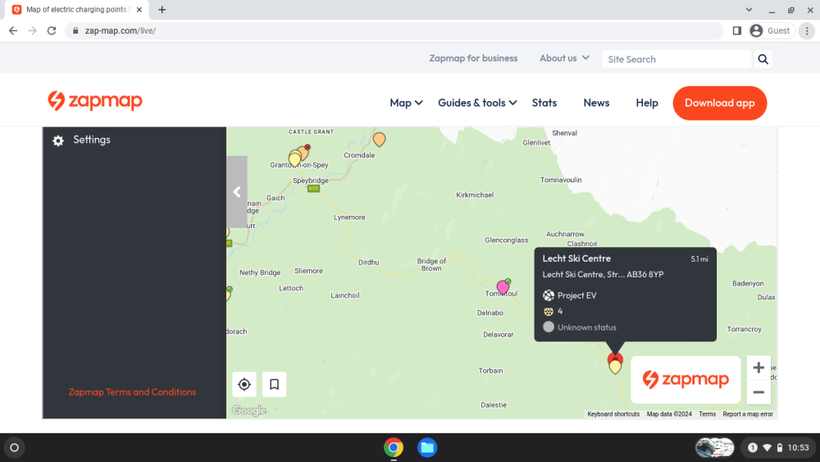Expand the Guides & tools menu
Screen dimensions: 820x462
(x=477, y=103)
